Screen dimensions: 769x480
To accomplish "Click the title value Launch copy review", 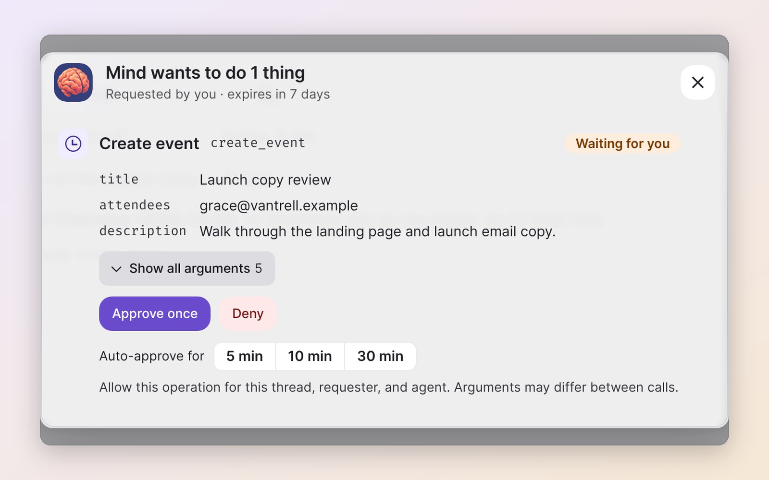I will click(x=265, y=180).
